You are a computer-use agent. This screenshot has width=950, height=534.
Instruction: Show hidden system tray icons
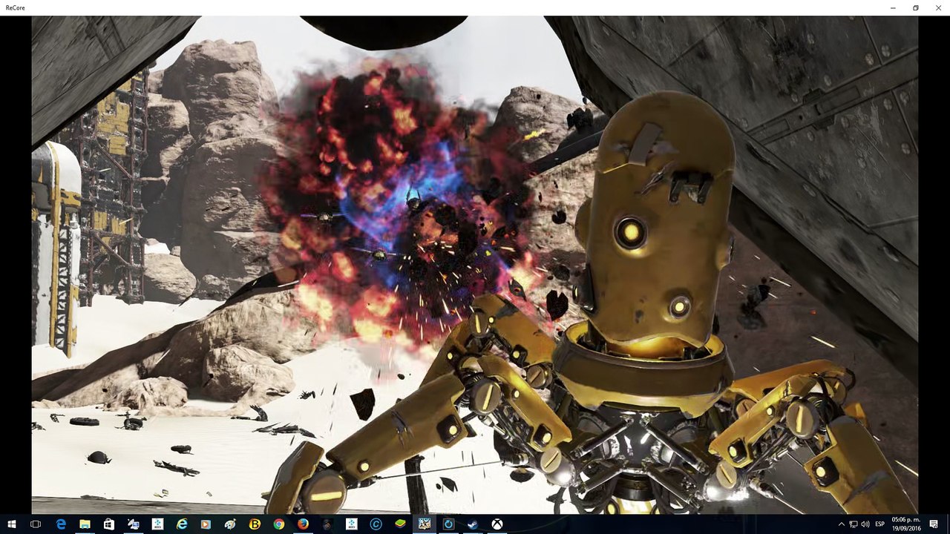coord(841,524)
